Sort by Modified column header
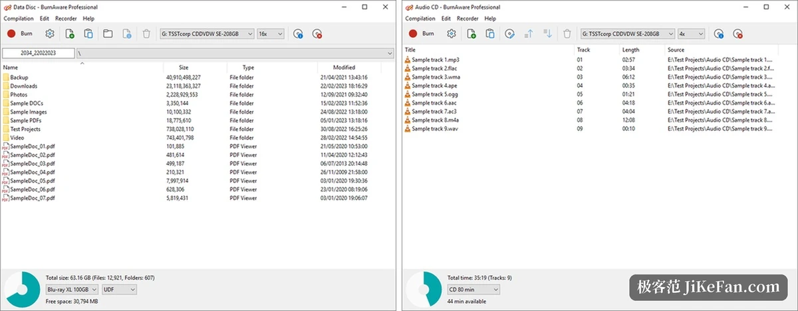798x311 pixels. point(348,67)
